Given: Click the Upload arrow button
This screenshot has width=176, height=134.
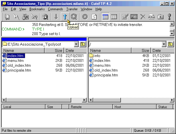Looking at the screenshot, I should (x=65, y=17).
